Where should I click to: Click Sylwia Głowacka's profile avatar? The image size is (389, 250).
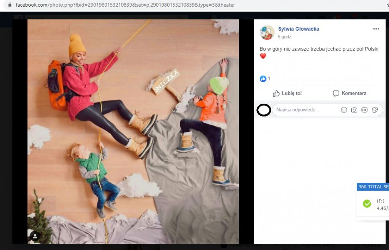pos(267,33)
